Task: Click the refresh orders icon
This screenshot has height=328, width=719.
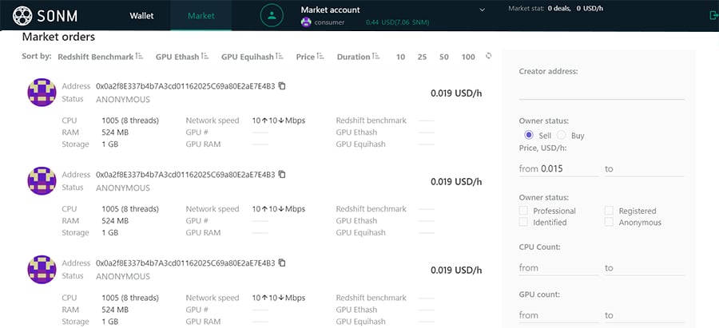Action: (x=489, y=56)
